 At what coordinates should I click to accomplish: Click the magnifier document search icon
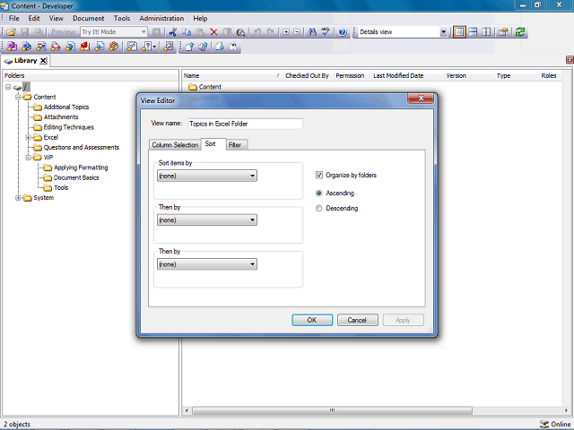pos(240,32)
